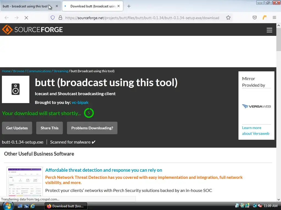Viewport: 281px width, 210px height.
Task: Click the Versaweb mirror logo
Action: (256, 106)
